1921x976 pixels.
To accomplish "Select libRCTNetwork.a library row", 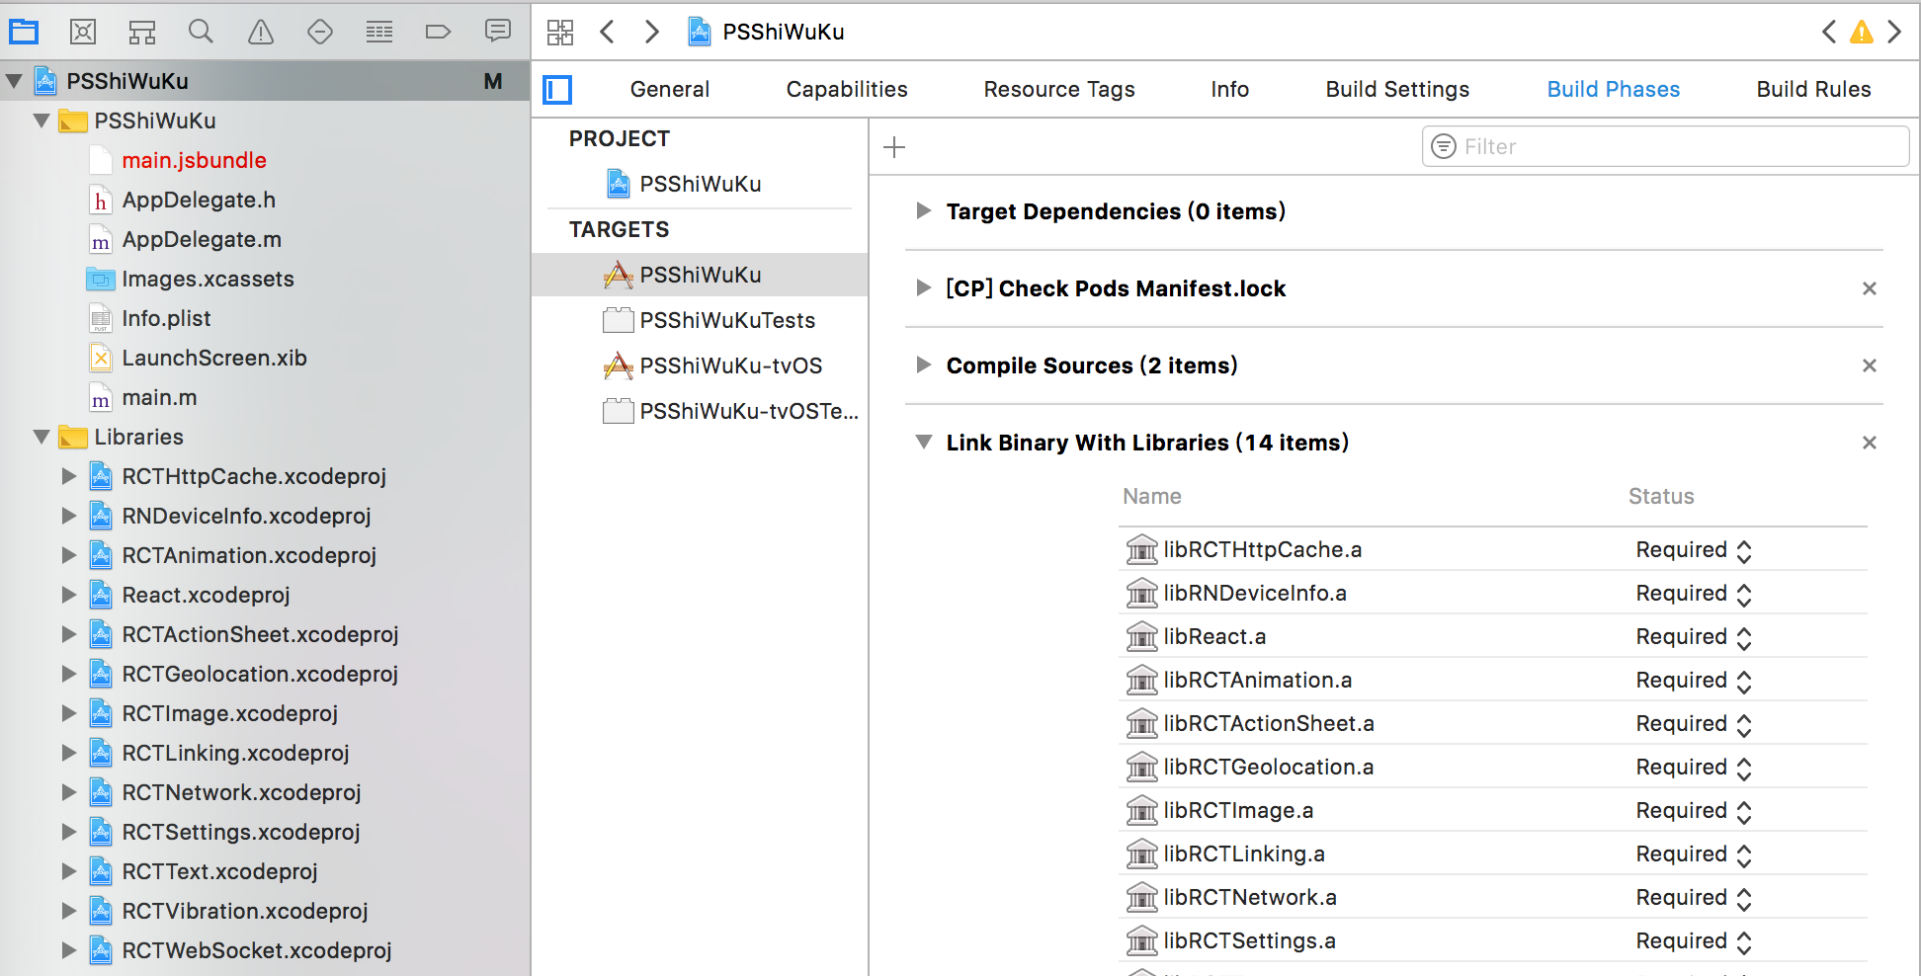I will point(1493,898).
